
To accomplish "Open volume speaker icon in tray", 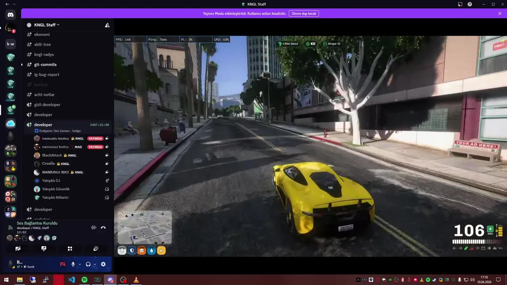I will 472,280.
